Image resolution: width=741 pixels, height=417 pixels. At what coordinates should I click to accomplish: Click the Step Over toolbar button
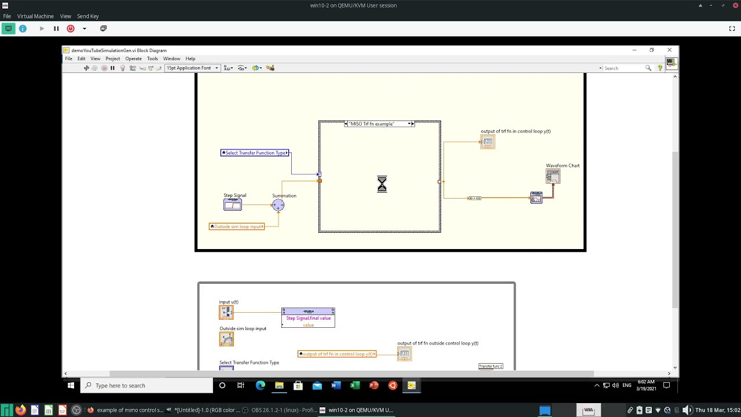[x=151, y=68]
